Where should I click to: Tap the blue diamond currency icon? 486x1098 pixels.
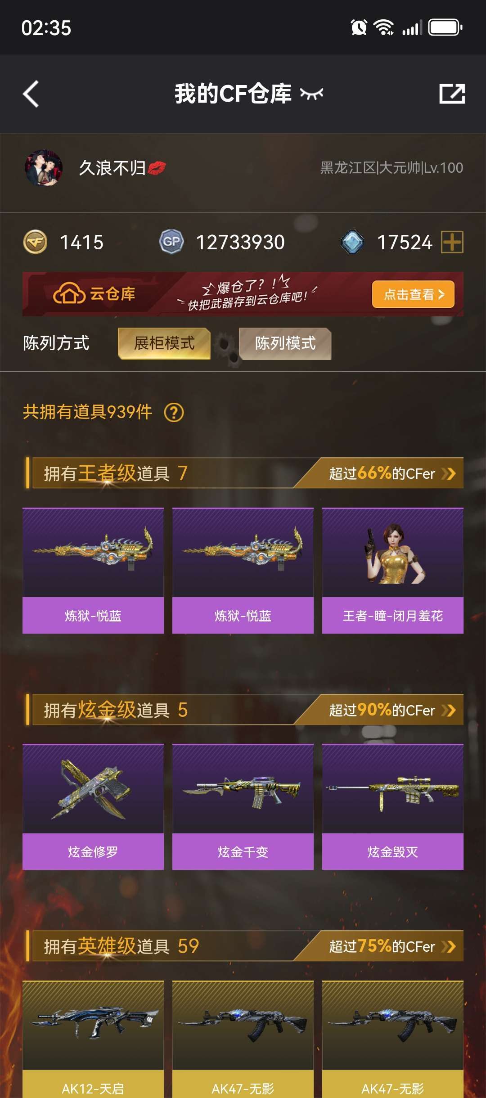click(x=352, y=242)
